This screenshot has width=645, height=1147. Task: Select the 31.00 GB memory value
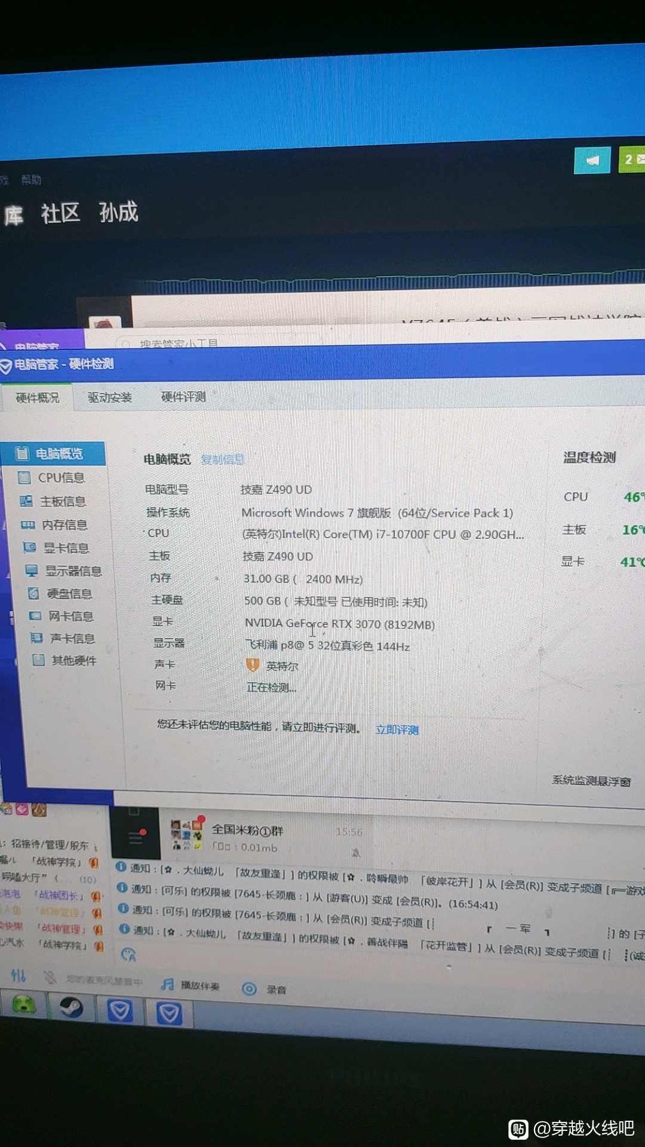click(303, 579)
